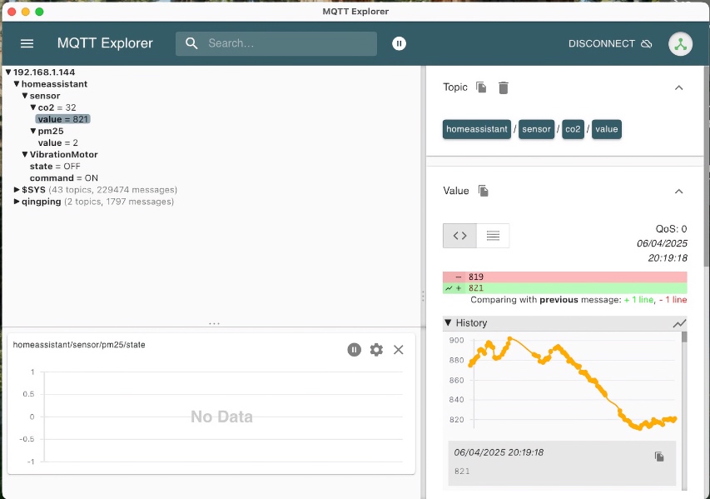Collapse the History section triangle
Image resolution: width=710 pixels, height=499 pixels.
pyautogui.click(x=448, y=322)
